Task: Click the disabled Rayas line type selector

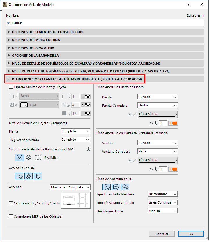Action: coord(39,96)
